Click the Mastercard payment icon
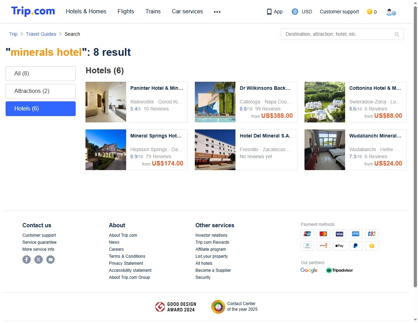This screenshot has height=323, width=418. pyautogui.click(x=323, y=234)
